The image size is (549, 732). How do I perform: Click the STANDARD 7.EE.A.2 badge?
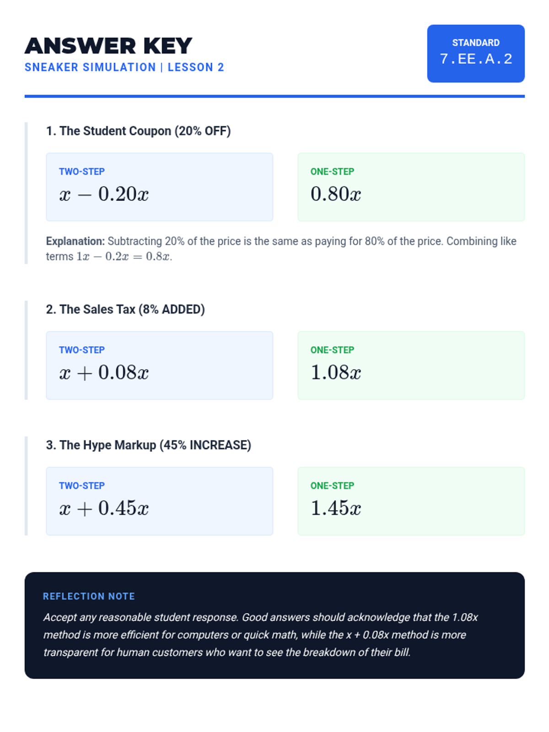pyautogui.click(x=475, y=54)
